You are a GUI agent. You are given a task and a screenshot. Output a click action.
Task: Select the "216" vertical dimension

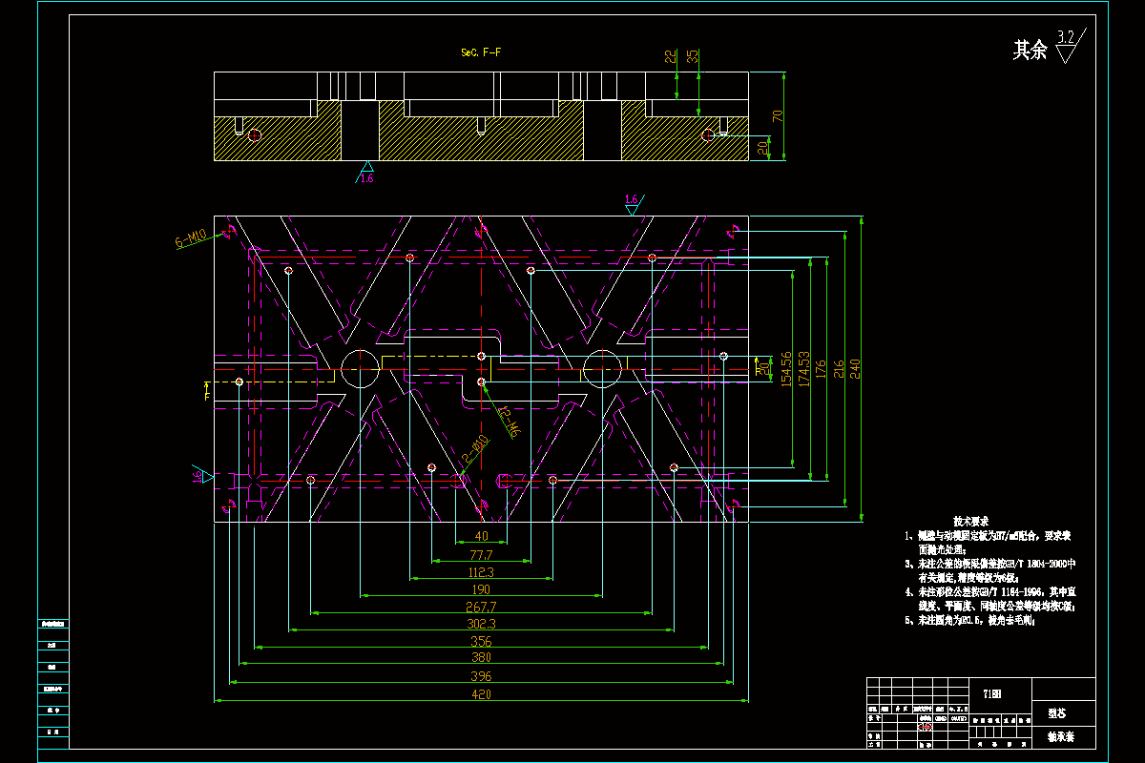pos(838,368)
